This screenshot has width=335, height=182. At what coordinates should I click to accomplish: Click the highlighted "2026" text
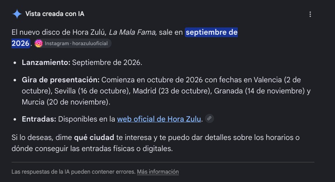click(21, 43)
